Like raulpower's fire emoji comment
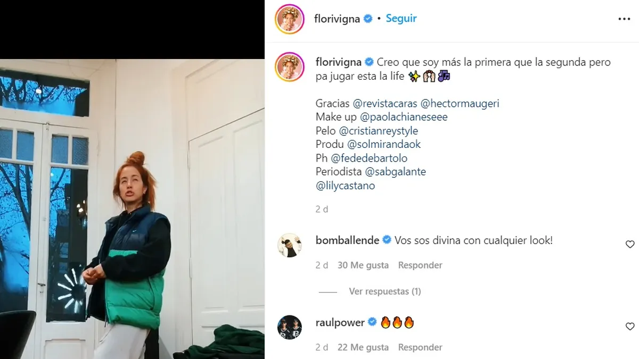 (x=630, y=327)
